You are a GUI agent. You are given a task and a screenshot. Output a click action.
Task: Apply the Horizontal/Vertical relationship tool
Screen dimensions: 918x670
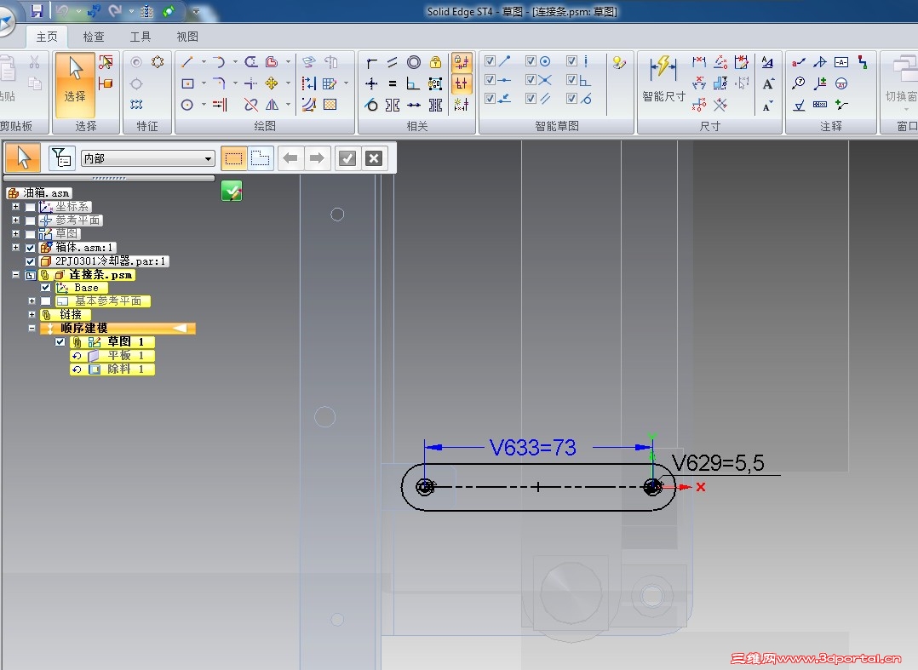pyautogui.click(x=371, y=83)
